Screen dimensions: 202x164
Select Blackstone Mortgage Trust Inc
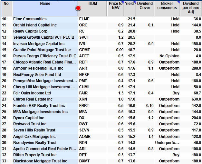[x=40, y=161]
